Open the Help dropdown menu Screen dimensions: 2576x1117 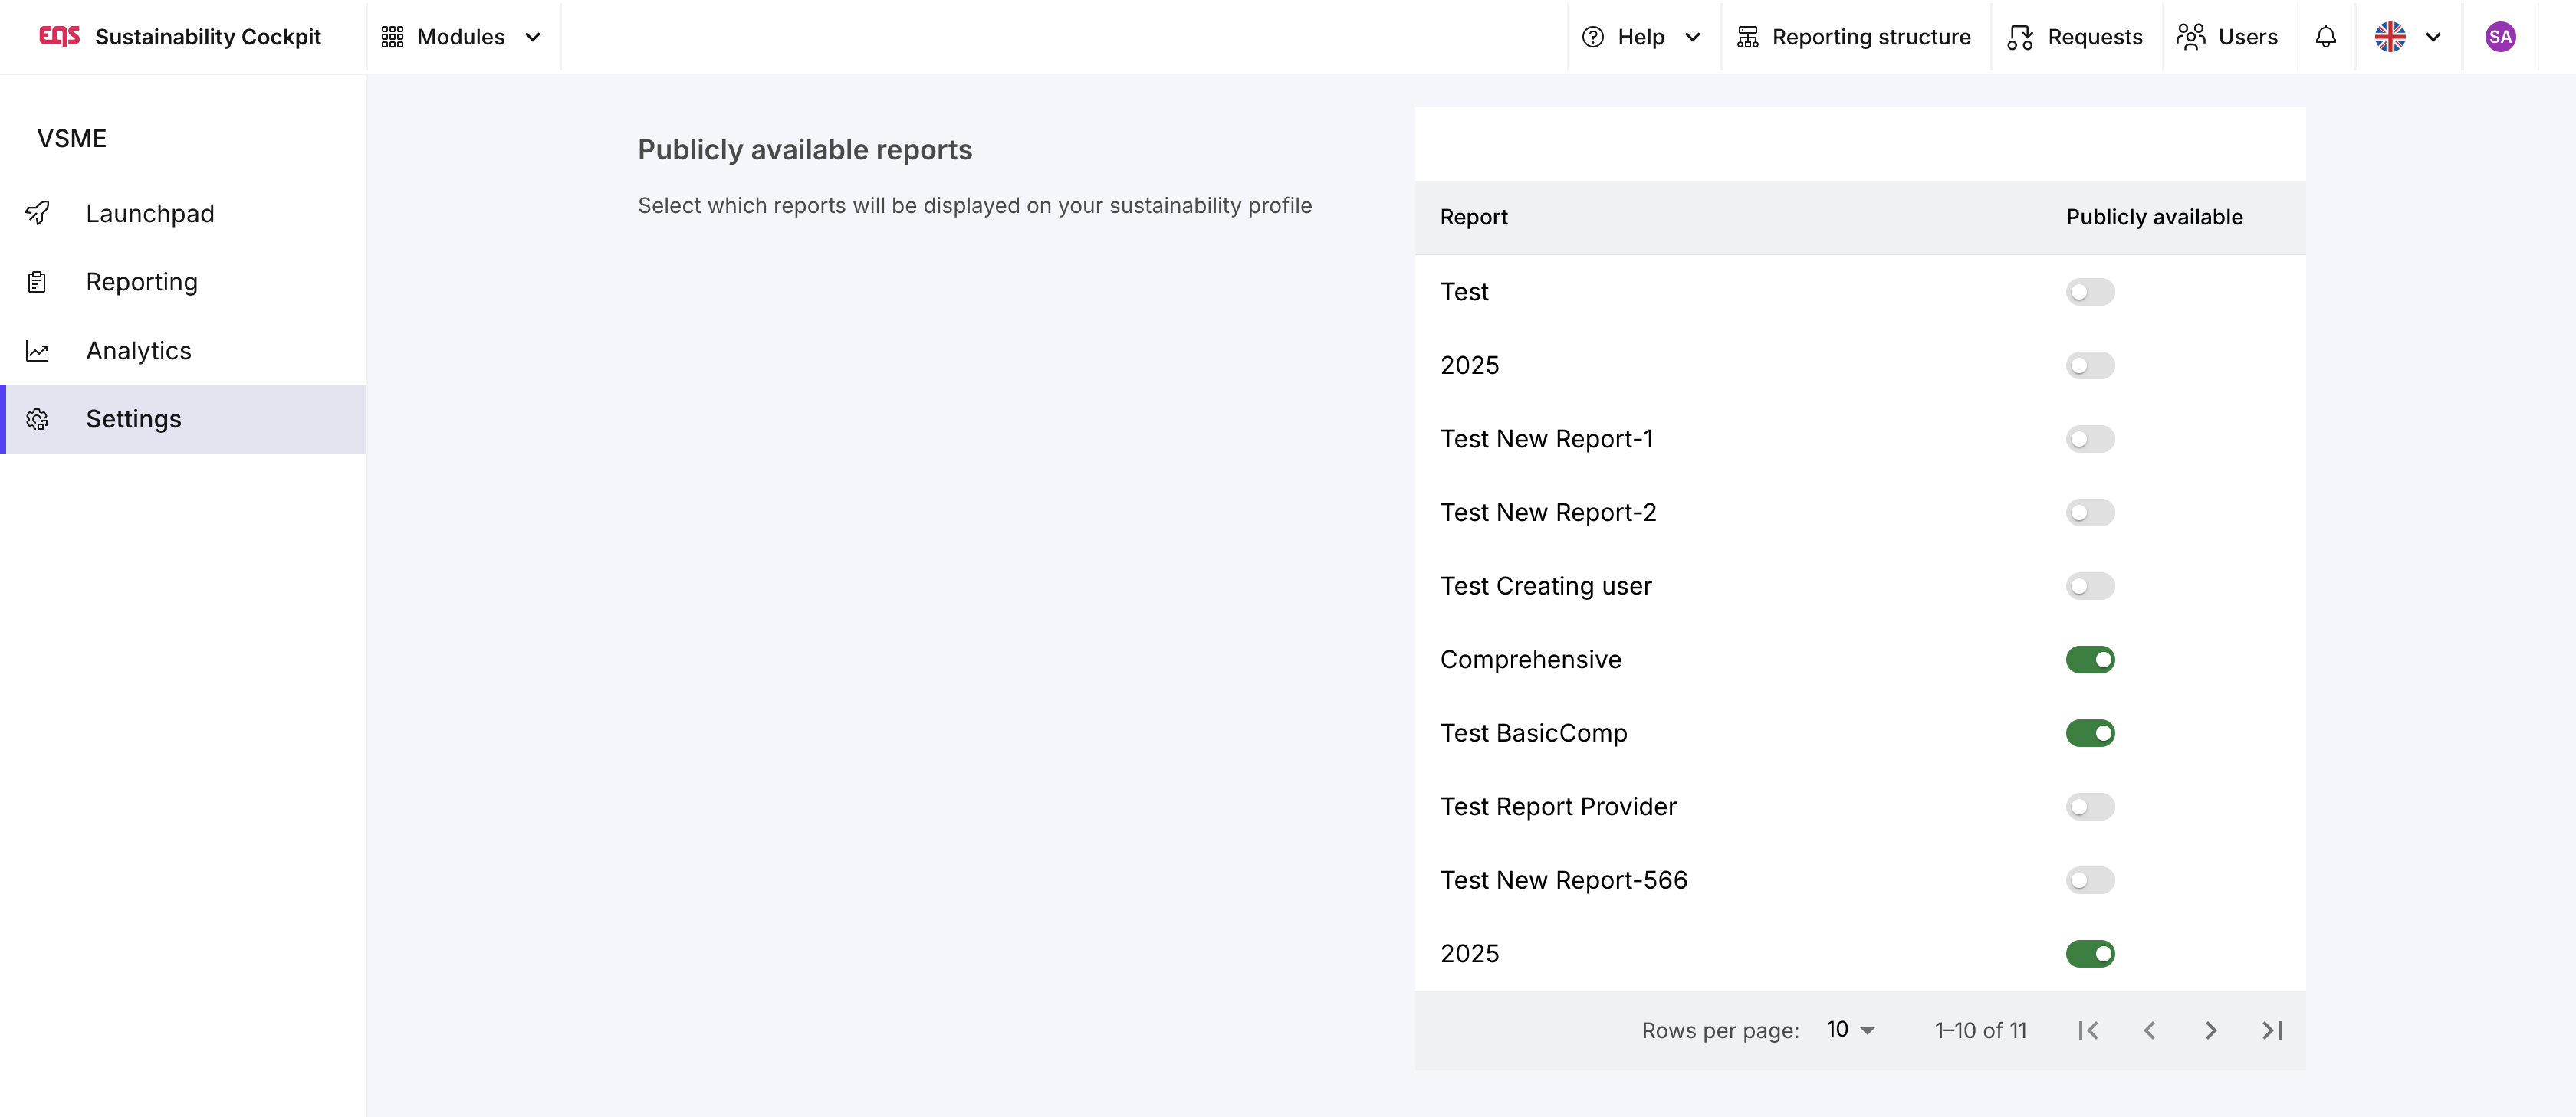(x=1640, y=37)
